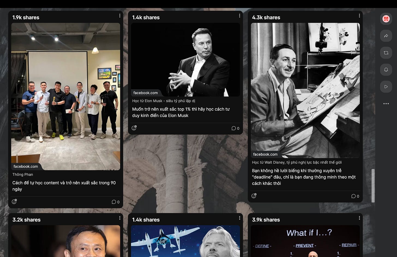Screen dimensions: 397x257
Task: Open comments on Elon Musk card
Action: tap(235, 128)
